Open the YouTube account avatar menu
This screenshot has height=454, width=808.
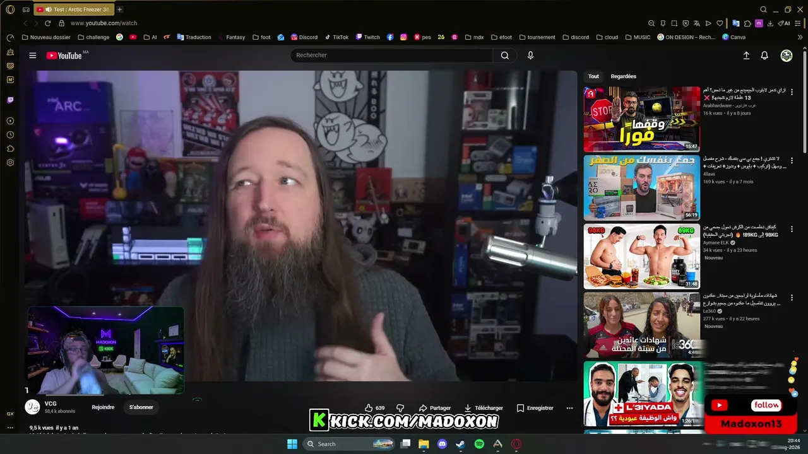pos(787,55)
